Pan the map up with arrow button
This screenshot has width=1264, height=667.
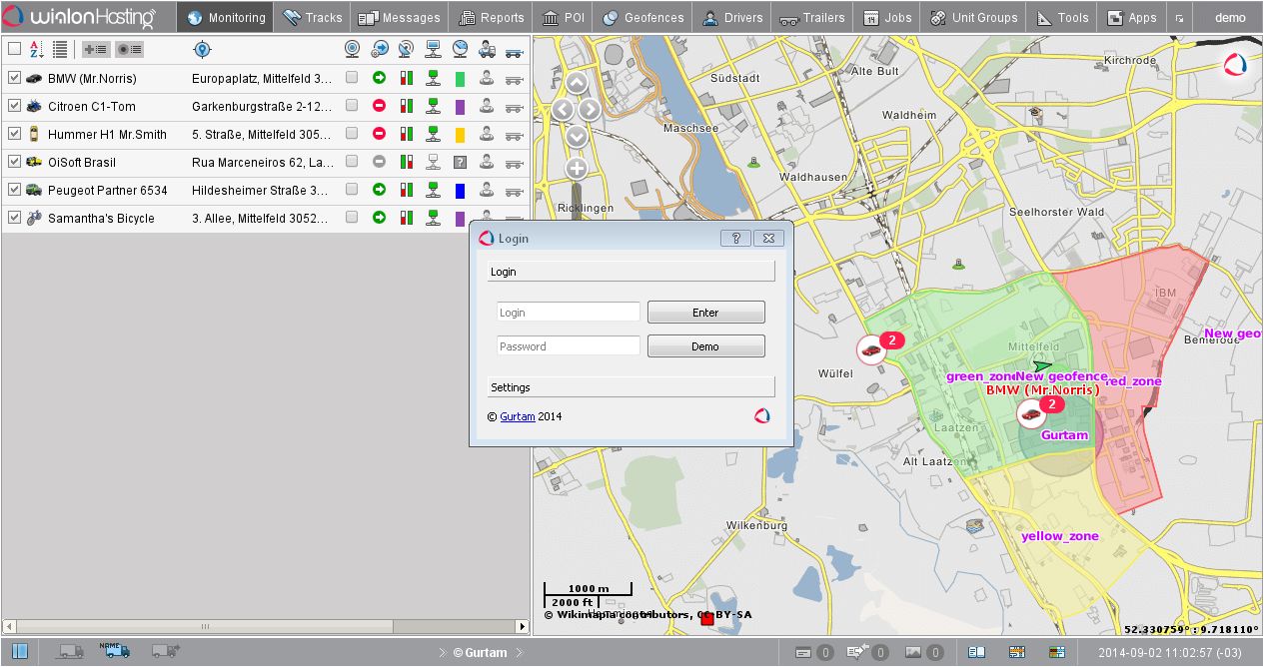577,83
